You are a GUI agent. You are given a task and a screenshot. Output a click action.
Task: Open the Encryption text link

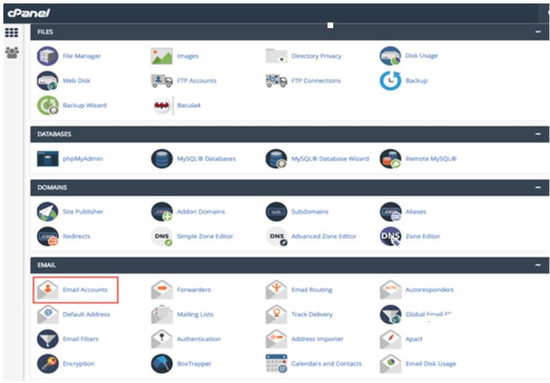coord(79,364)
